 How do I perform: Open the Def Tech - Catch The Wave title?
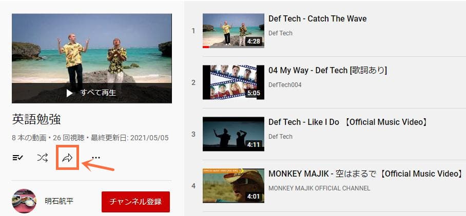317,18
